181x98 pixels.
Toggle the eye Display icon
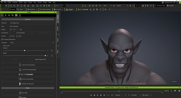(x=11, y=30)
